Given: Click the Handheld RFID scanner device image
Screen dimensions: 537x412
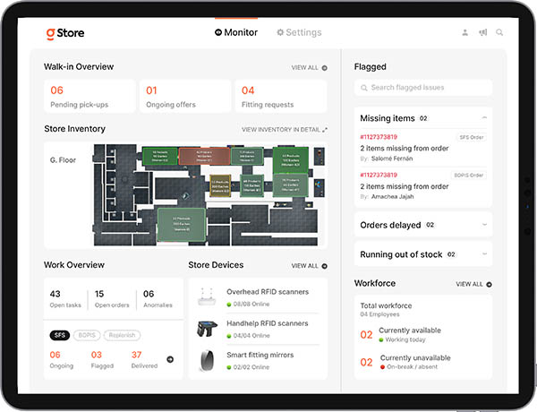Looking at the screenshot, I should 207,329.
